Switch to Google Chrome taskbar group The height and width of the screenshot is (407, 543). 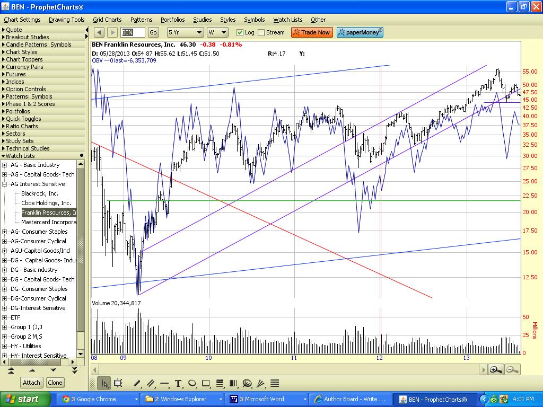98,400
